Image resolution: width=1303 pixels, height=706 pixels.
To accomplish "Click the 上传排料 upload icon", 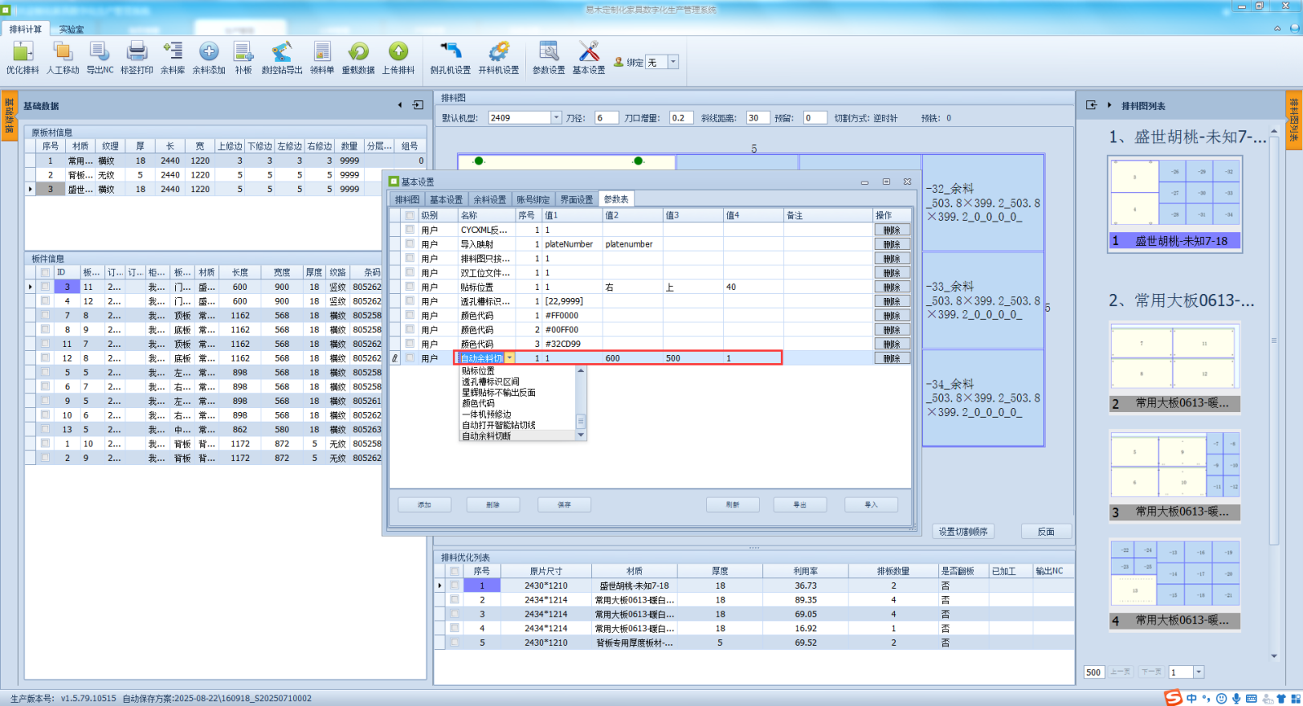I will 398,52.
